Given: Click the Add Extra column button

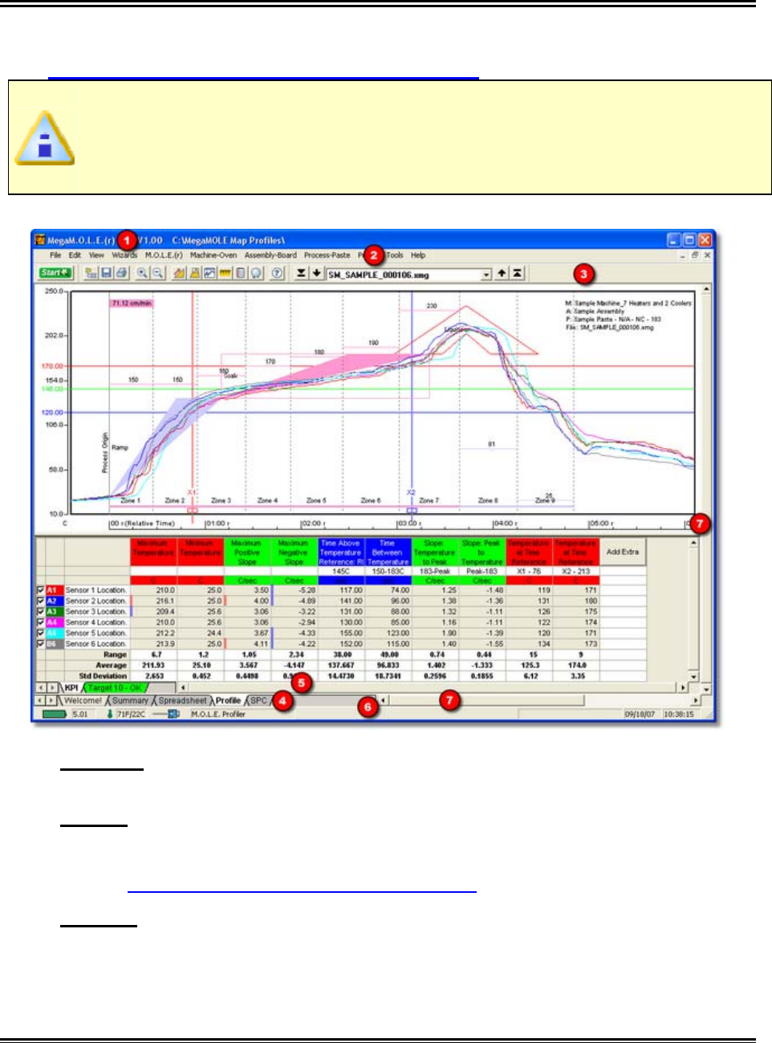Looking at the screenshot, I should coord(623,552).
